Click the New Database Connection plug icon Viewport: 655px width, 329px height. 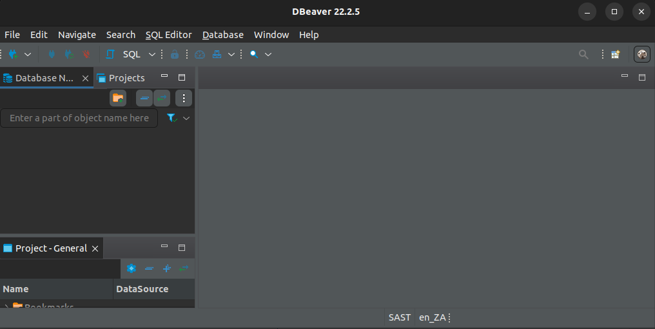12,54
